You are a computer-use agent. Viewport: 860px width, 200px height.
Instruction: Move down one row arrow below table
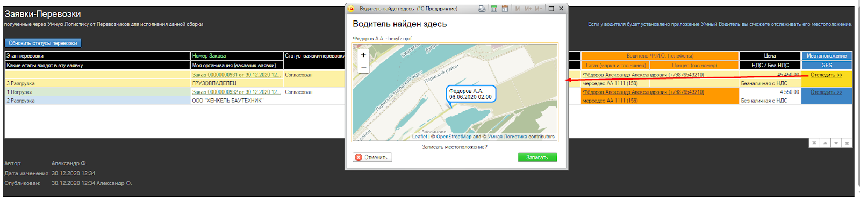(x=836, y=143)
